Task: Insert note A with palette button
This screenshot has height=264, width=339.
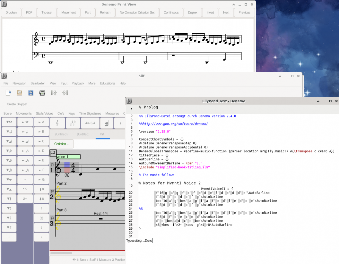Action: click(x=41, y=122)
